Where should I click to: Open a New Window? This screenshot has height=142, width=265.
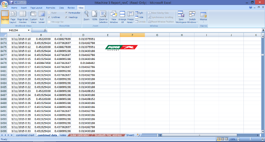click(x=114, y=17)
